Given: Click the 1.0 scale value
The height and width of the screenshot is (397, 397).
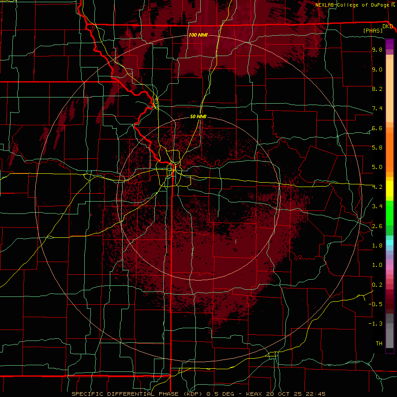Looking at the screenshot, I should [x=377, y=265].
